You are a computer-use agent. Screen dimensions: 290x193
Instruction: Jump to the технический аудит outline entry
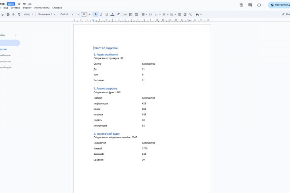click(6, 68)
